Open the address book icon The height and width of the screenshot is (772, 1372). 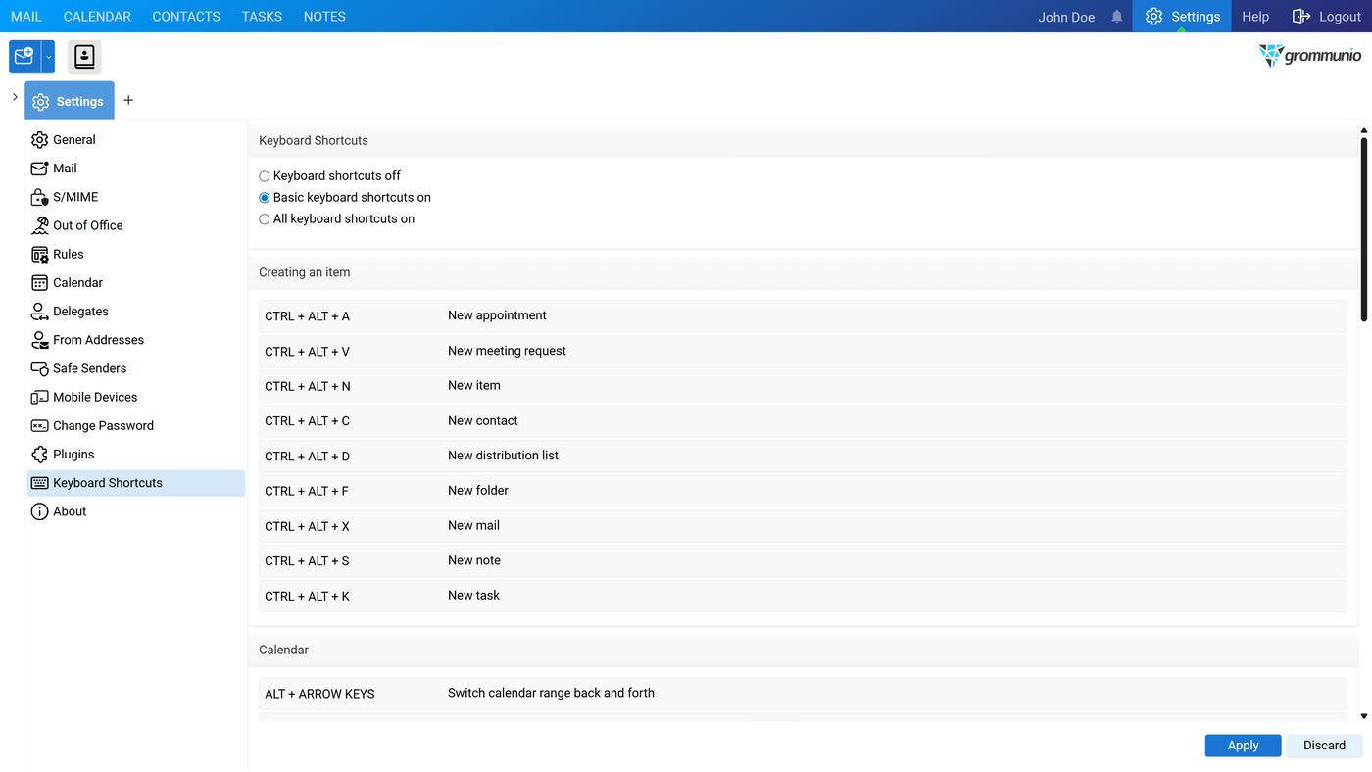pyautogui.click(x=85, y=57)
